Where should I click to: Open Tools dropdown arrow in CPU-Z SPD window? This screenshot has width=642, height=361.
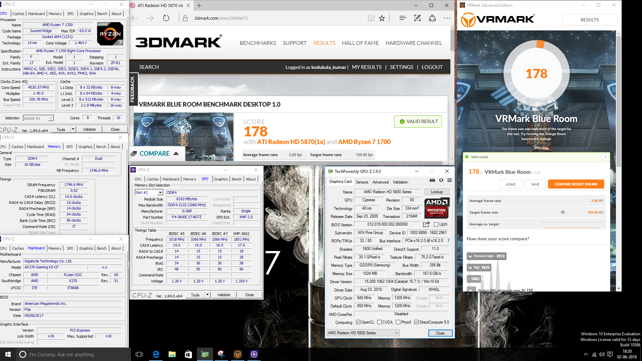coord(207,295)
